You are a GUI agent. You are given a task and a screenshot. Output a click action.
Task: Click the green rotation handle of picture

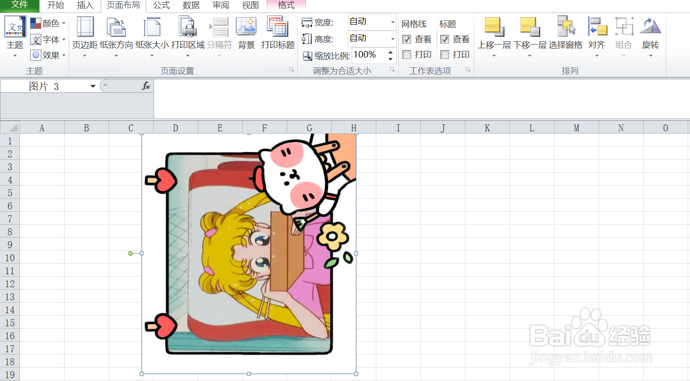[130, 253]
